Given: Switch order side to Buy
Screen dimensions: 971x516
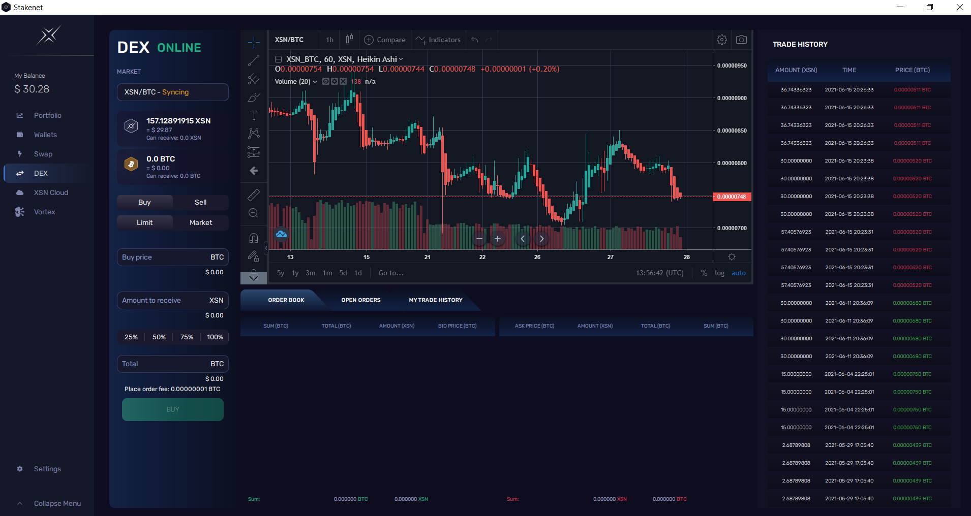Looking at the screenshot, I should pyautogui.click(x=145, y=202).
